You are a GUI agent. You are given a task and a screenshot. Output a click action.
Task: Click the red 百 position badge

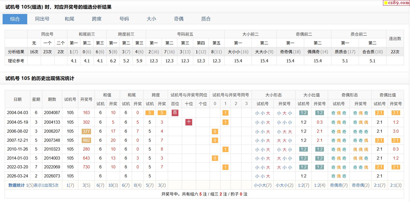pos(175,113)
